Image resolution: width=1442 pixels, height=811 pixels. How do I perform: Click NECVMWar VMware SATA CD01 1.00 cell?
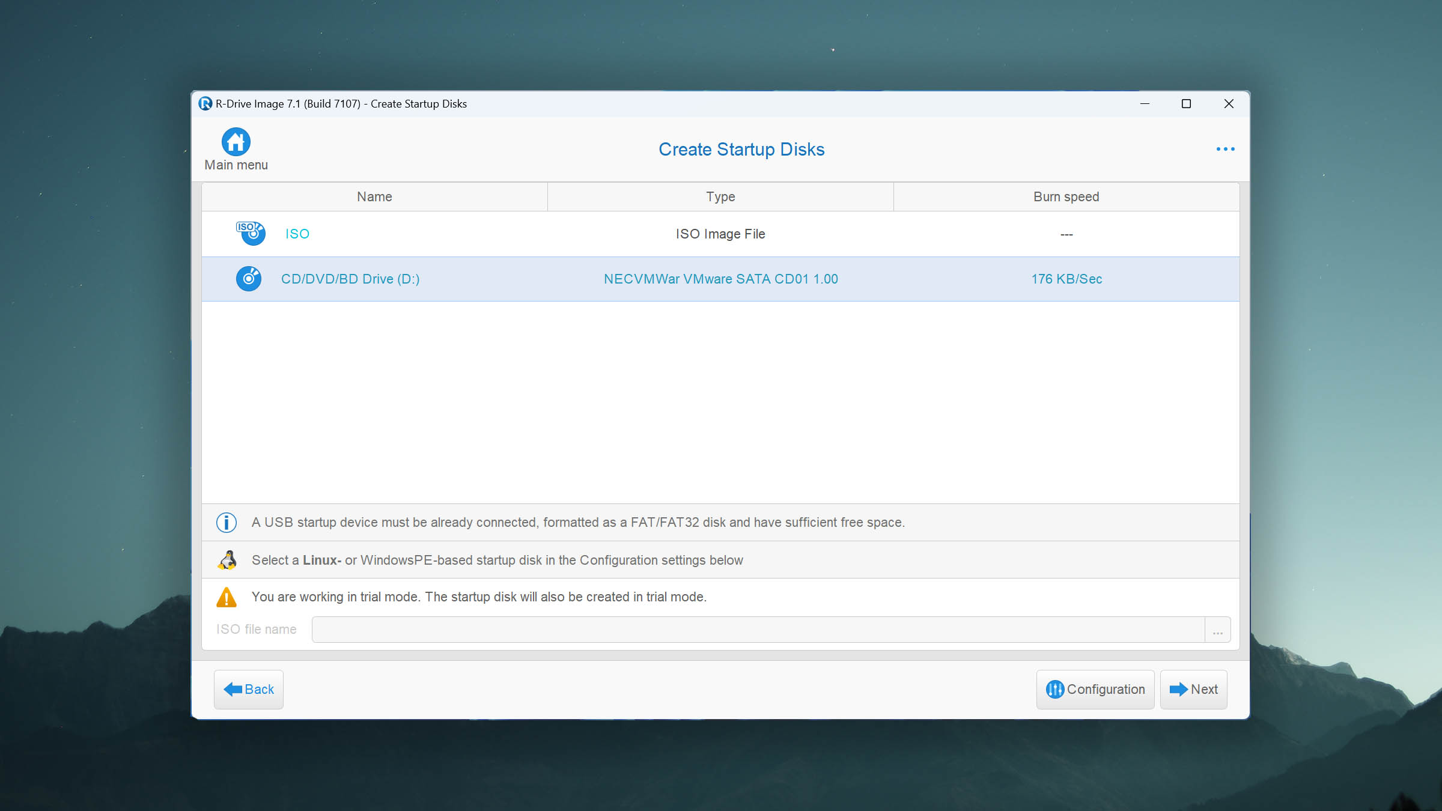coord(720,279)
